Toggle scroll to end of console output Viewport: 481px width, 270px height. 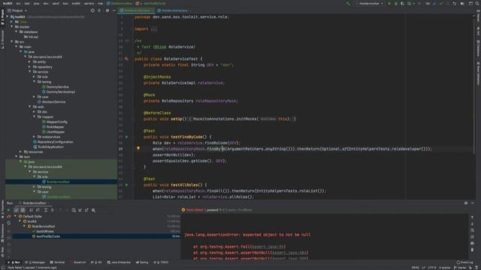(472, 237)
